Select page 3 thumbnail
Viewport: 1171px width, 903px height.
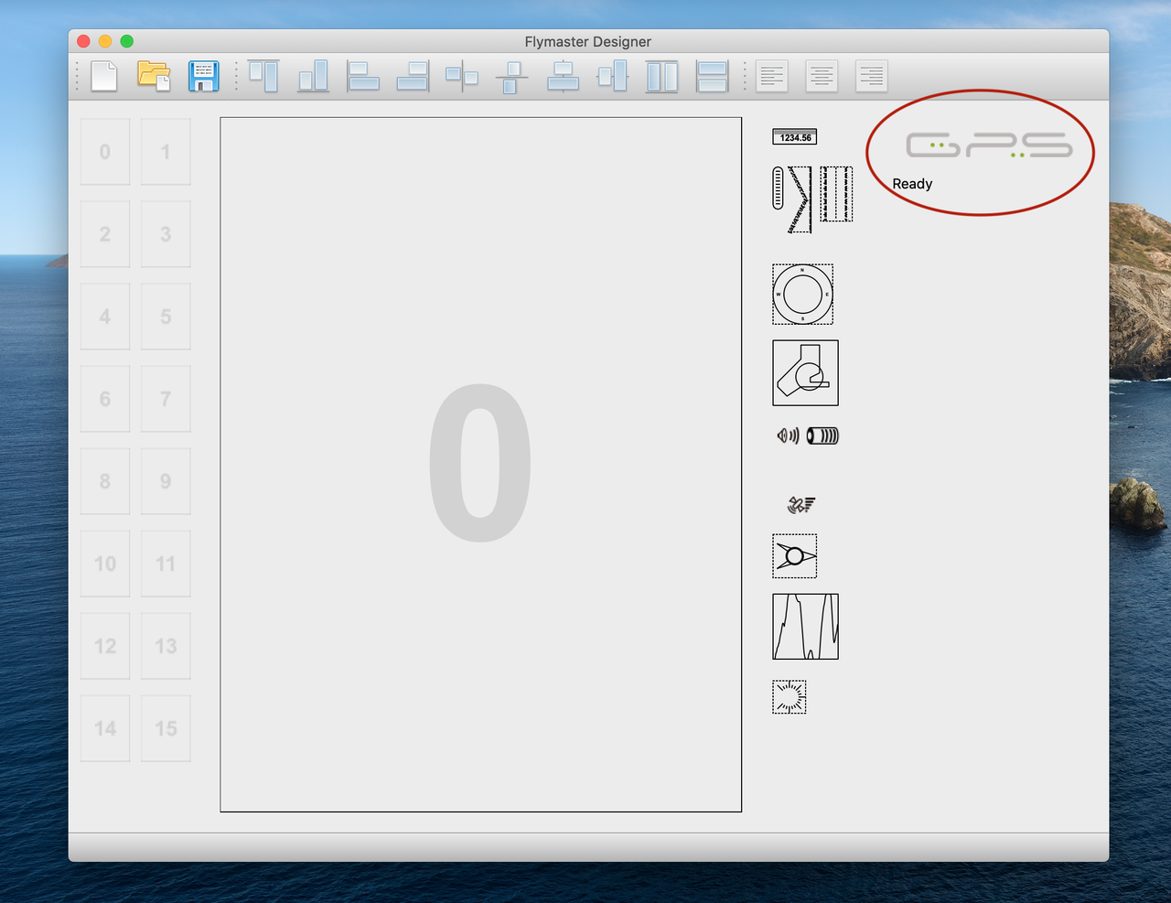tap(166, 234)
